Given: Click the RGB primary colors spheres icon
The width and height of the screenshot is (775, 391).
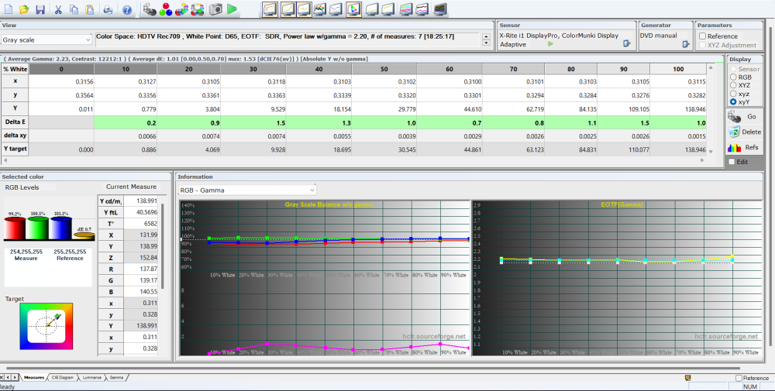Looking at the screenshot, I should 165,9.
